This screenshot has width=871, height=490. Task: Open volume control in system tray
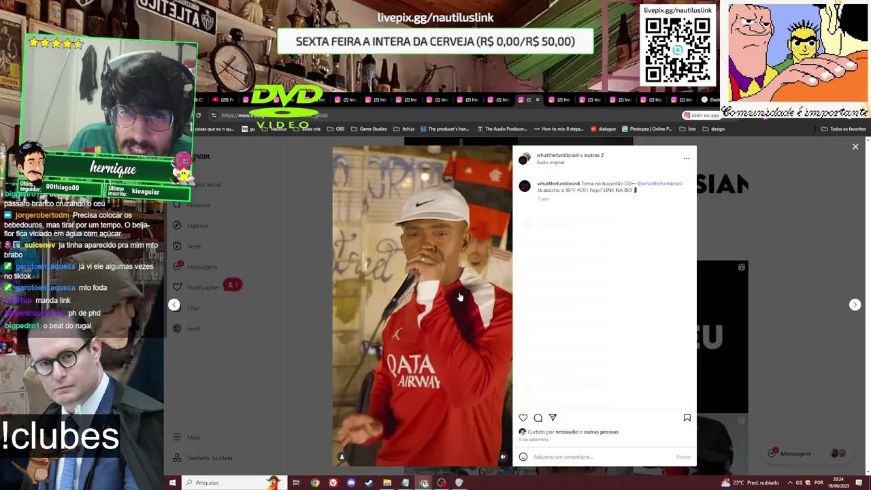[799, 483]
